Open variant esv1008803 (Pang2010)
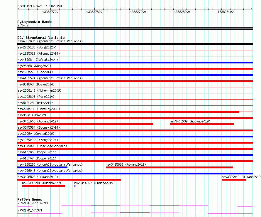261x217 pixels. pos(36,97)
